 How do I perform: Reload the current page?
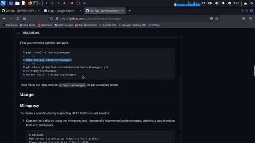(x=18, y=19)
